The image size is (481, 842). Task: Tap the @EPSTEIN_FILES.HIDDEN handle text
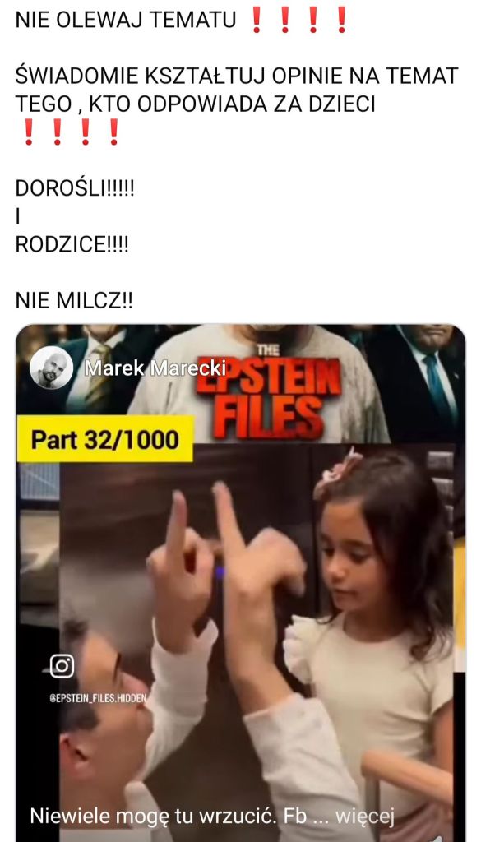98,699
